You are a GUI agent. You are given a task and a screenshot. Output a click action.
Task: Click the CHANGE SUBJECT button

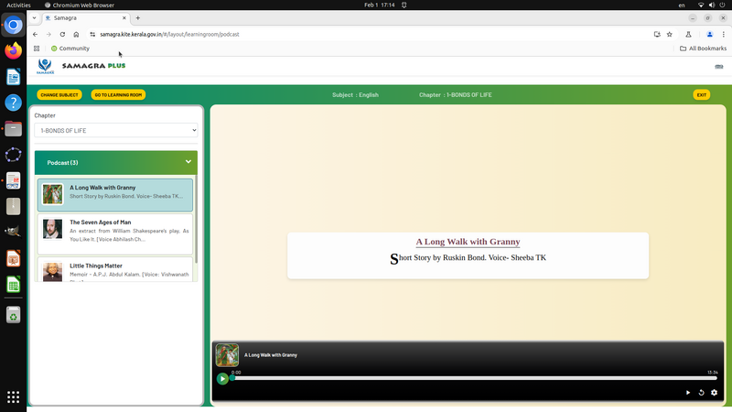coord(59,95)
